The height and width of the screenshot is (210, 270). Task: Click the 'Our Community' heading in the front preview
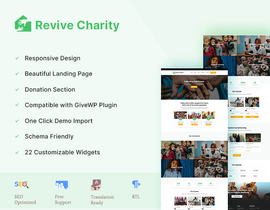point(194,136)
